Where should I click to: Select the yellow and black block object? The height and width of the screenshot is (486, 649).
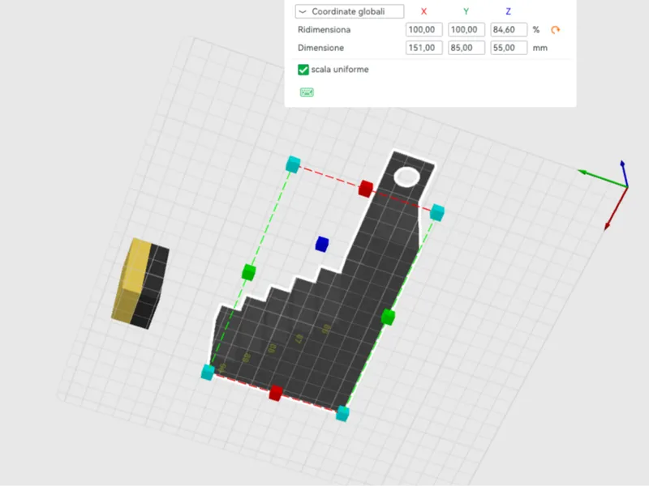pyautogui.click(x=140, y=283)
